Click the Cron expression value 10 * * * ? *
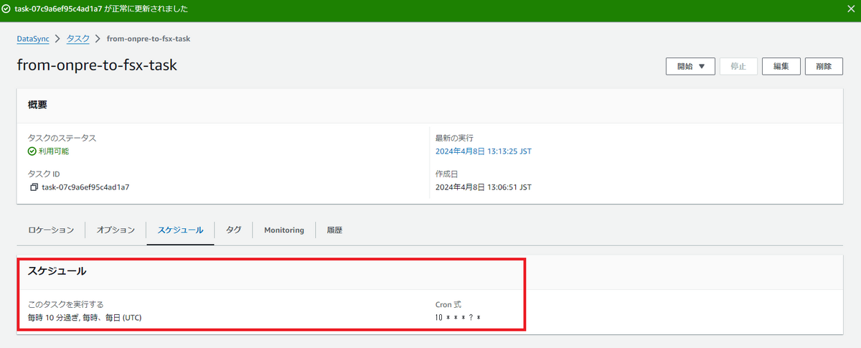 [x=456, y=317]
